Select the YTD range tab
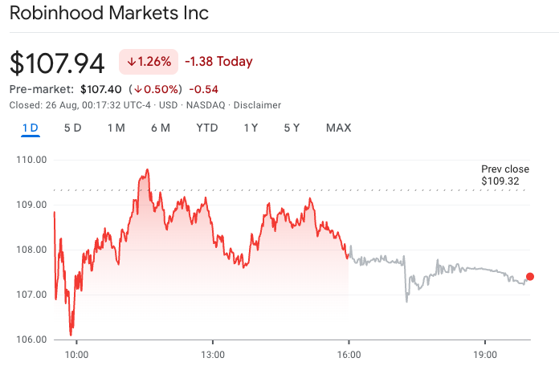 pyautogui.click(x=207, y=128)
